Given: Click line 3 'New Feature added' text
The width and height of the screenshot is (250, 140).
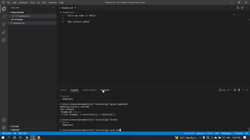Looking at the screenshot, I should [78, 22].
